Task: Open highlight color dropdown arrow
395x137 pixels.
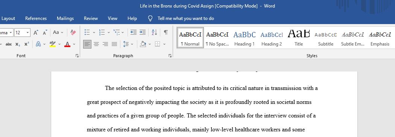Action: pos(59,44)
